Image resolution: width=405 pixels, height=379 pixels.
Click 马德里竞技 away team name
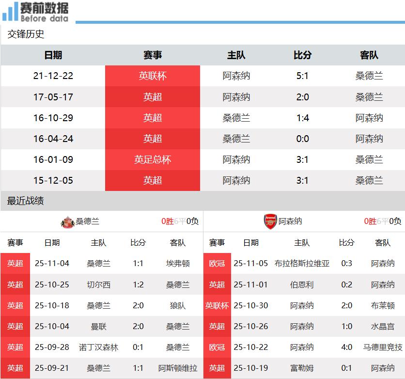tap(383, 347)
